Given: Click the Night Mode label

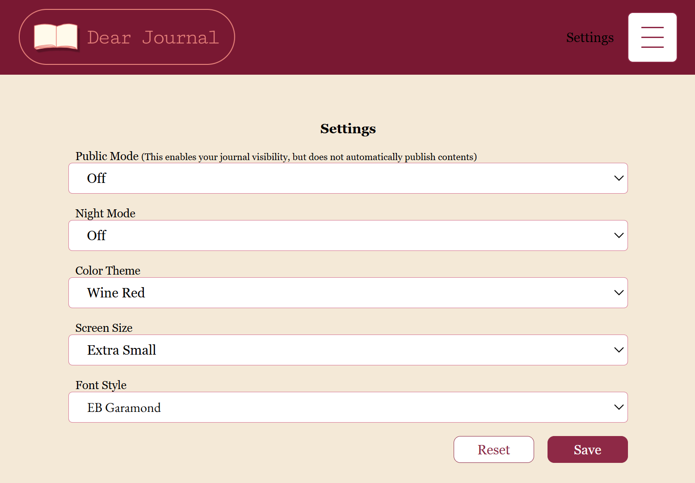Looking at the screenshot, I should pos(105,213).
